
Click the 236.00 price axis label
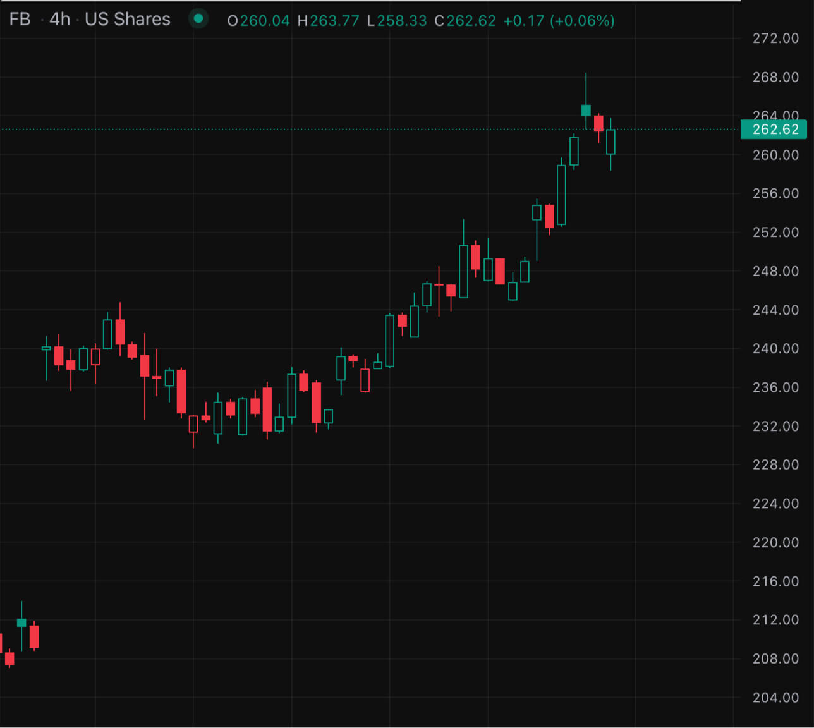[x=775, y=387]
